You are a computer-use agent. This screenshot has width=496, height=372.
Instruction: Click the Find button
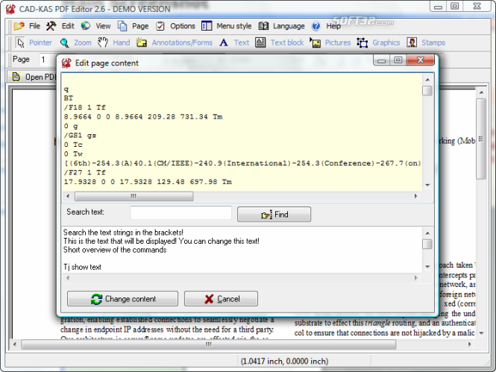pyautogui.click(x=274, y=214)
